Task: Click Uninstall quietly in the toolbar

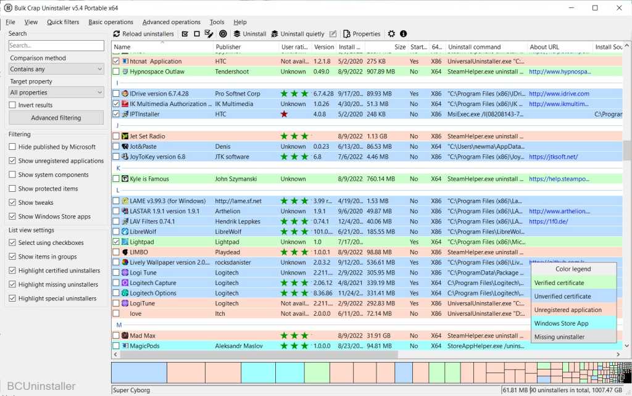Action: pyautogui.click(x=298, y=34)
